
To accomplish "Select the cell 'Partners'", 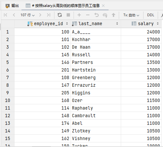I will tap(96, 62).
